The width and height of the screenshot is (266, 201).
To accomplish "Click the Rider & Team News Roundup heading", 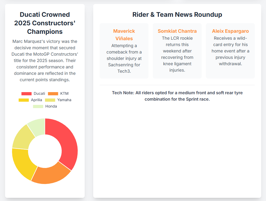I will pos(177,15).
